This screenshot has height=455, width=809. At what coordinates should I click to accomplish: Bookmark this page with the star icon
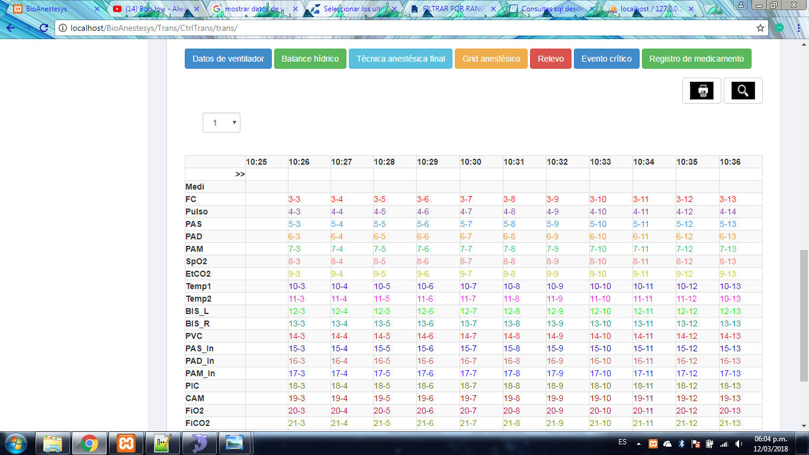pyautogui.click(x=760, y=28)
